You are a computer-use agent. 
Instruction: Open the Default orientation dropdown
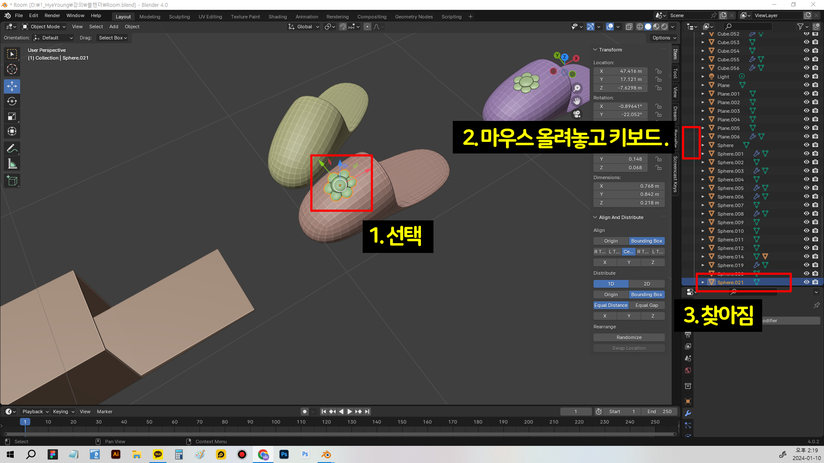tap(53, 38)
